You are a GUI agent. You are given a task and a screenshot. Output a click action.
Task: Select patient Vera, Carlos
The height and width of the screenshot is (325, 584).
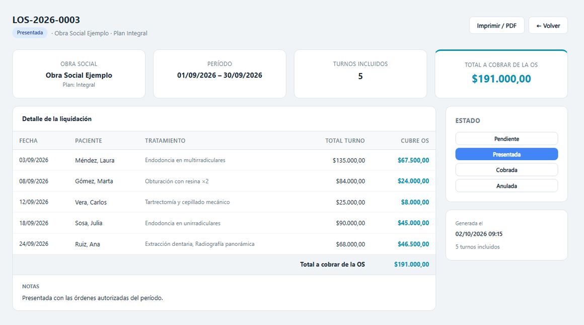click(91, 202)
